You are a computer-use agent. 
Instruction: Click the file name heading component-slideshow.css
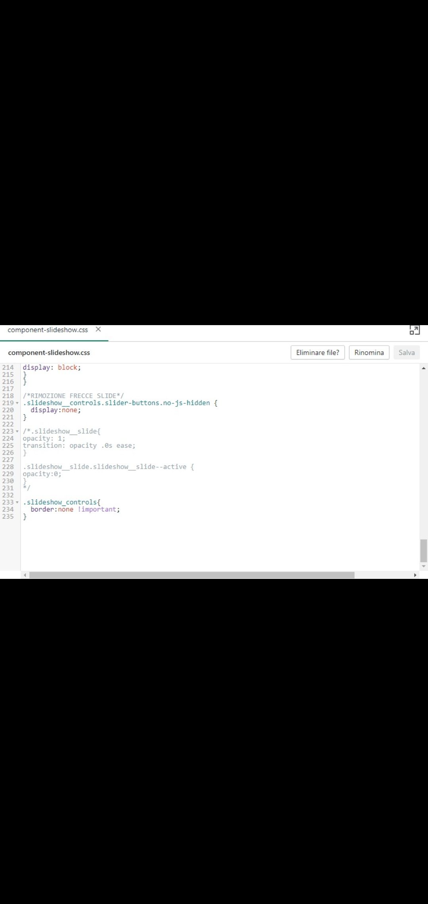[x=49, y=352]
